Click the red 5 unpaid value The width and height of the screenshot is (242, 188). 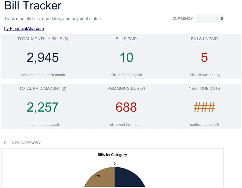[x=204, y=57]
